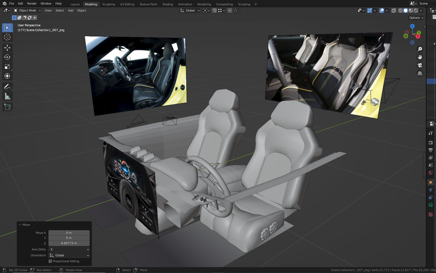Open the snapping options dropdown

(x=221, y=10)
